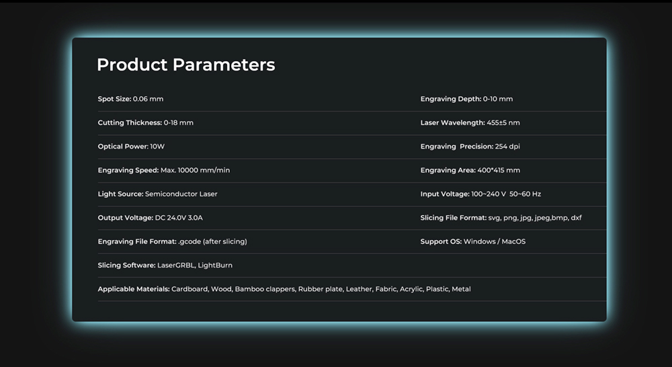Select the Applicable Materials label
This screenshot has width=672, height=367.
tap(134, 289)
